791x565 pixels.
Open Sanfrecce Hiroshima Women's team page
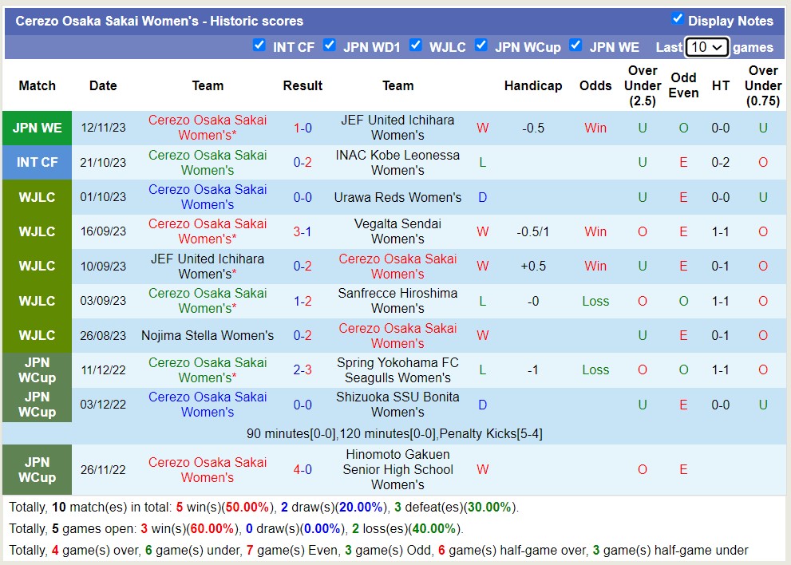coord(397,301)
